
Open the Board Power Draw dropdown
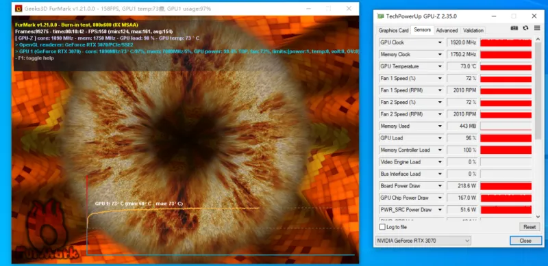(440, 186)
